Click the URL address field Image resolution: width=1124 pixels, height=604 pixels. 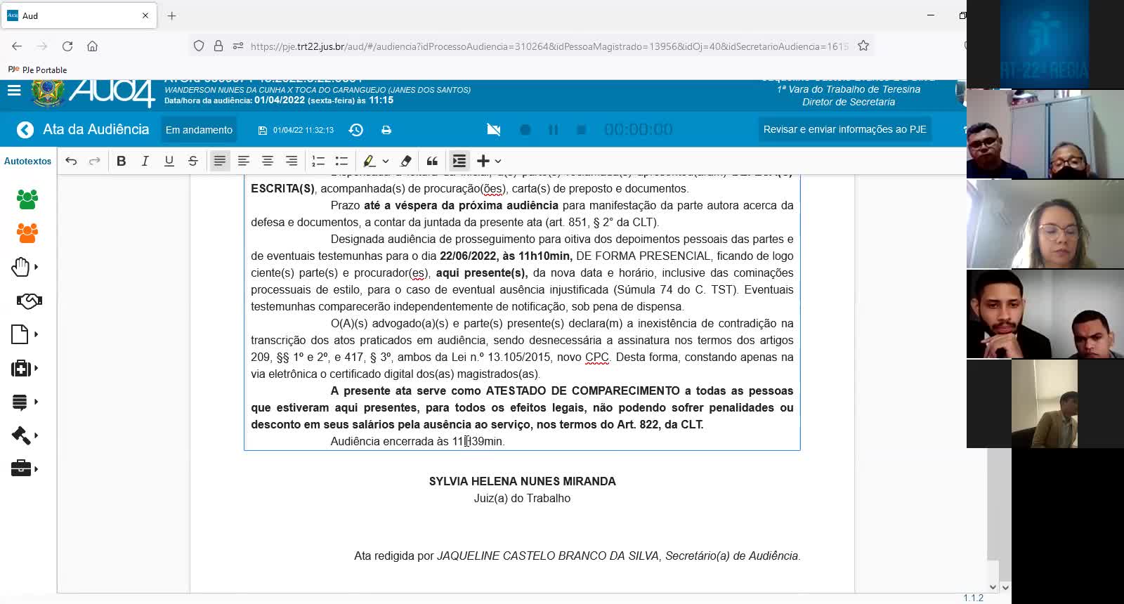549,46
